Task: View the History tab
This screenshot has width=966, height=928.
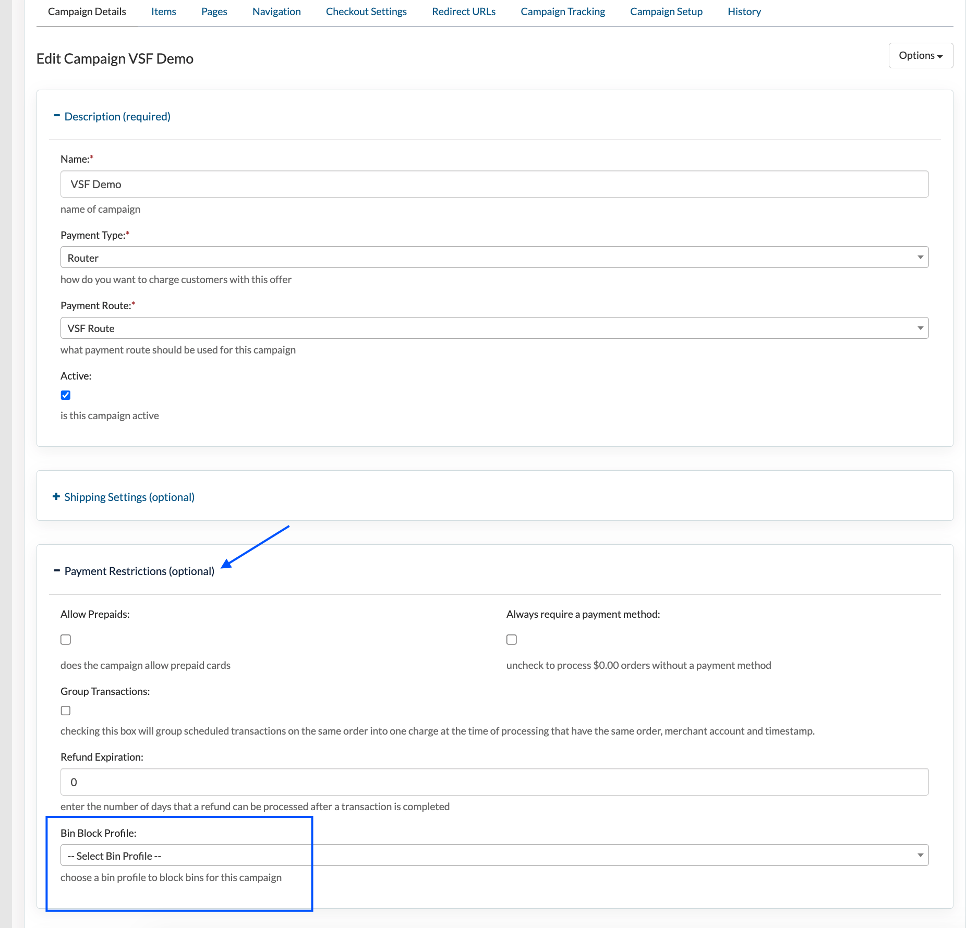Action: pos(744,11)
